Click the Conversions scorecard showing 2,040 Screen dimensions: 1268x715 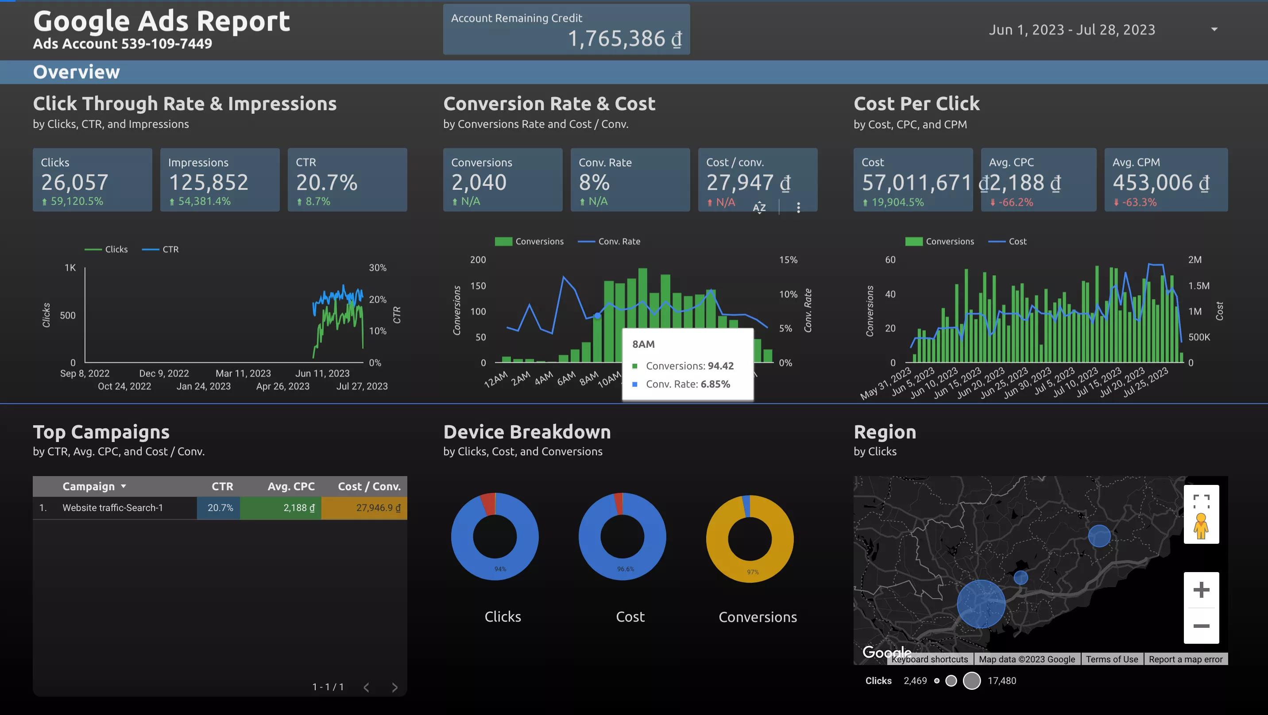pyautogui.click(x=503, y=180)
